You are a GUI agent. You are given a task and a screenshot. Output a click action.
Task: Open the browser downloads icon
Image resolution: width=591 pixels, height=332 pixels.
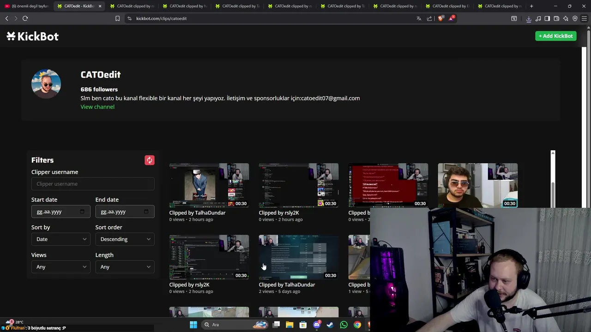(x=529, y=18)
